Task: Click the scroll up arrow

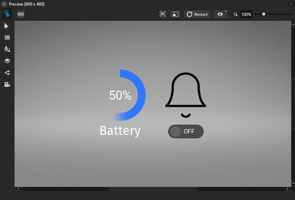Action: tap(293, 24)
